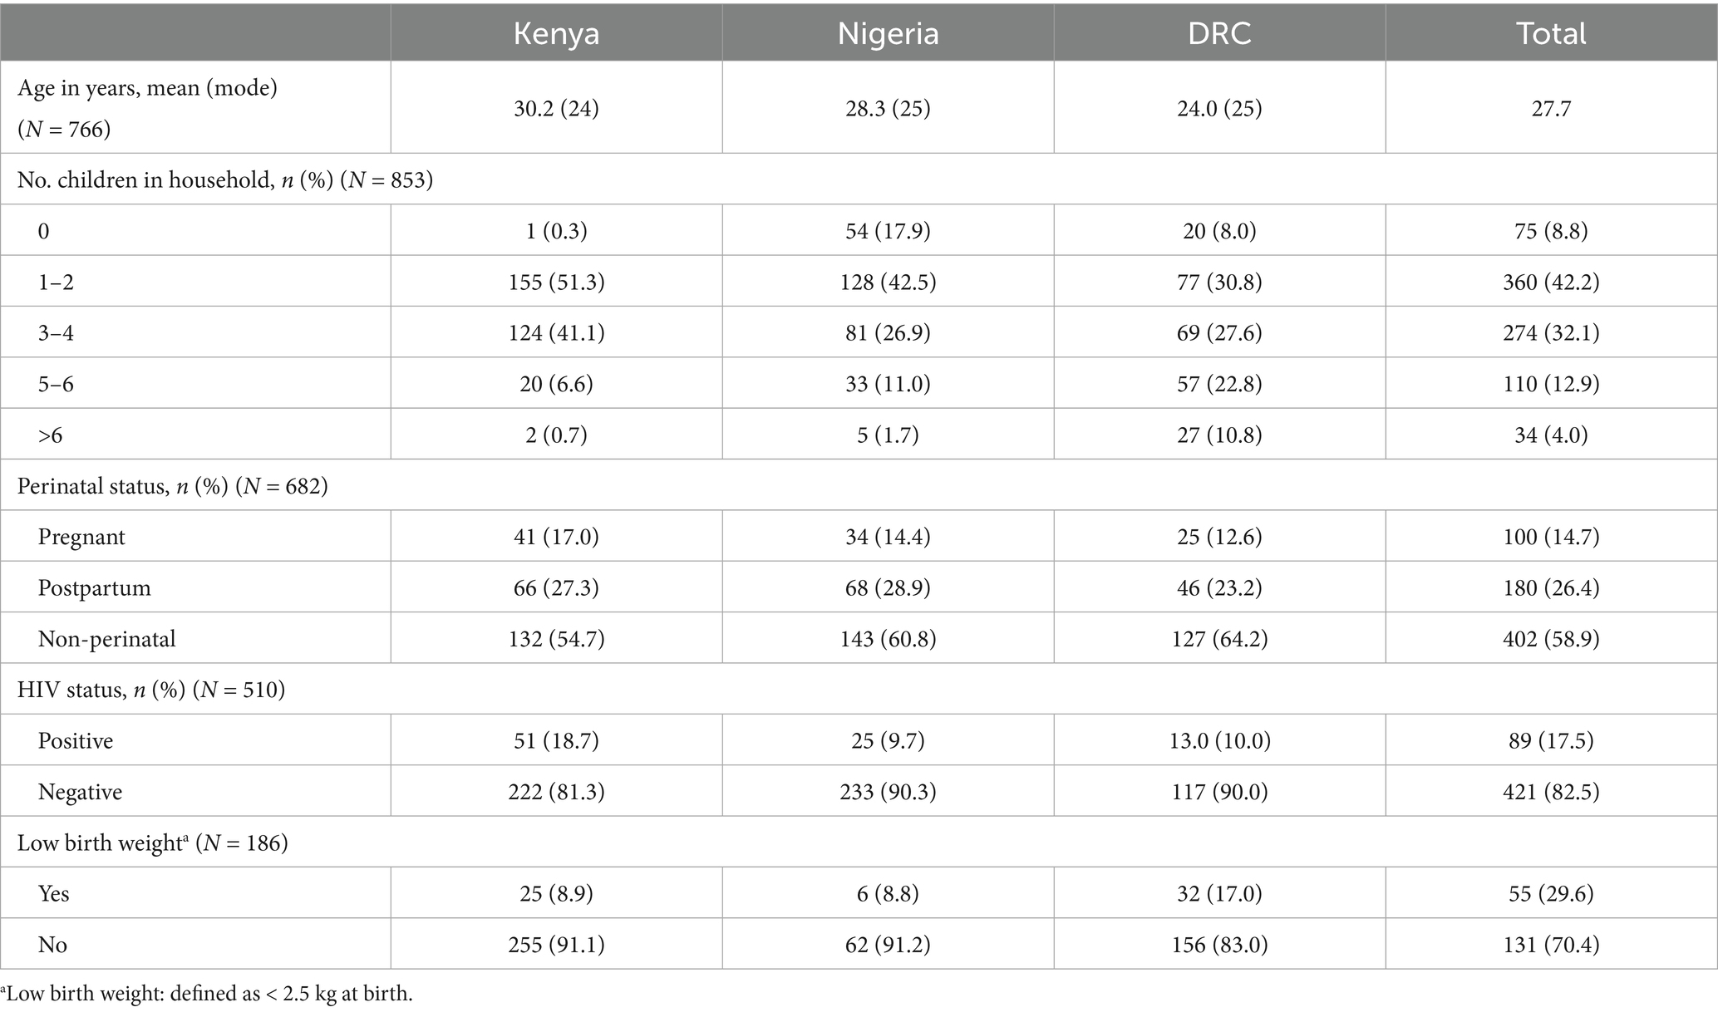This screenshot has height=1012, width=1718.
Task: Select the Non-perinatal row label
Action: [x=106, y=639]
